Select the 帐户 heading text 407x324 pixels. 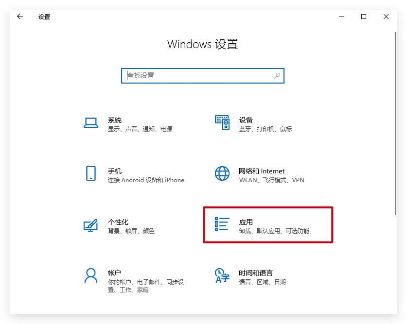tap(114, 273)
